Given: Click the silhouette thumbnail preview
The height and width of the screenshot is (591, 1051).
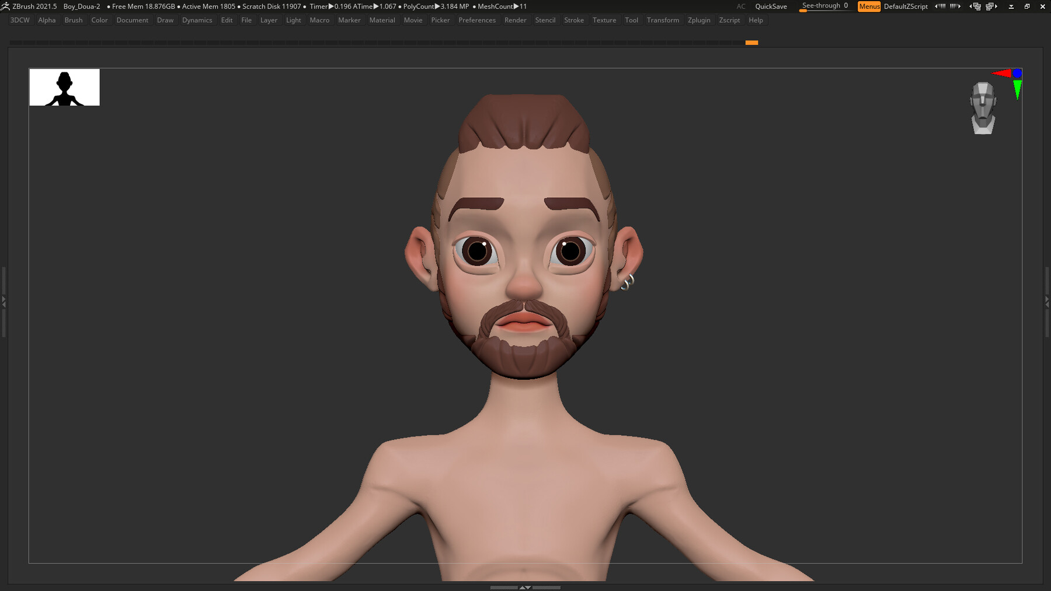Looking at the screenshot, I should click(65, 87).
